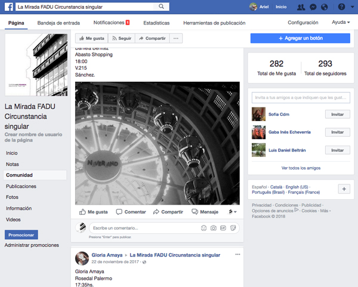Click the invite friends search field
Screen dimensions: 358x287
pyautogui.click(x=301, y=97)
